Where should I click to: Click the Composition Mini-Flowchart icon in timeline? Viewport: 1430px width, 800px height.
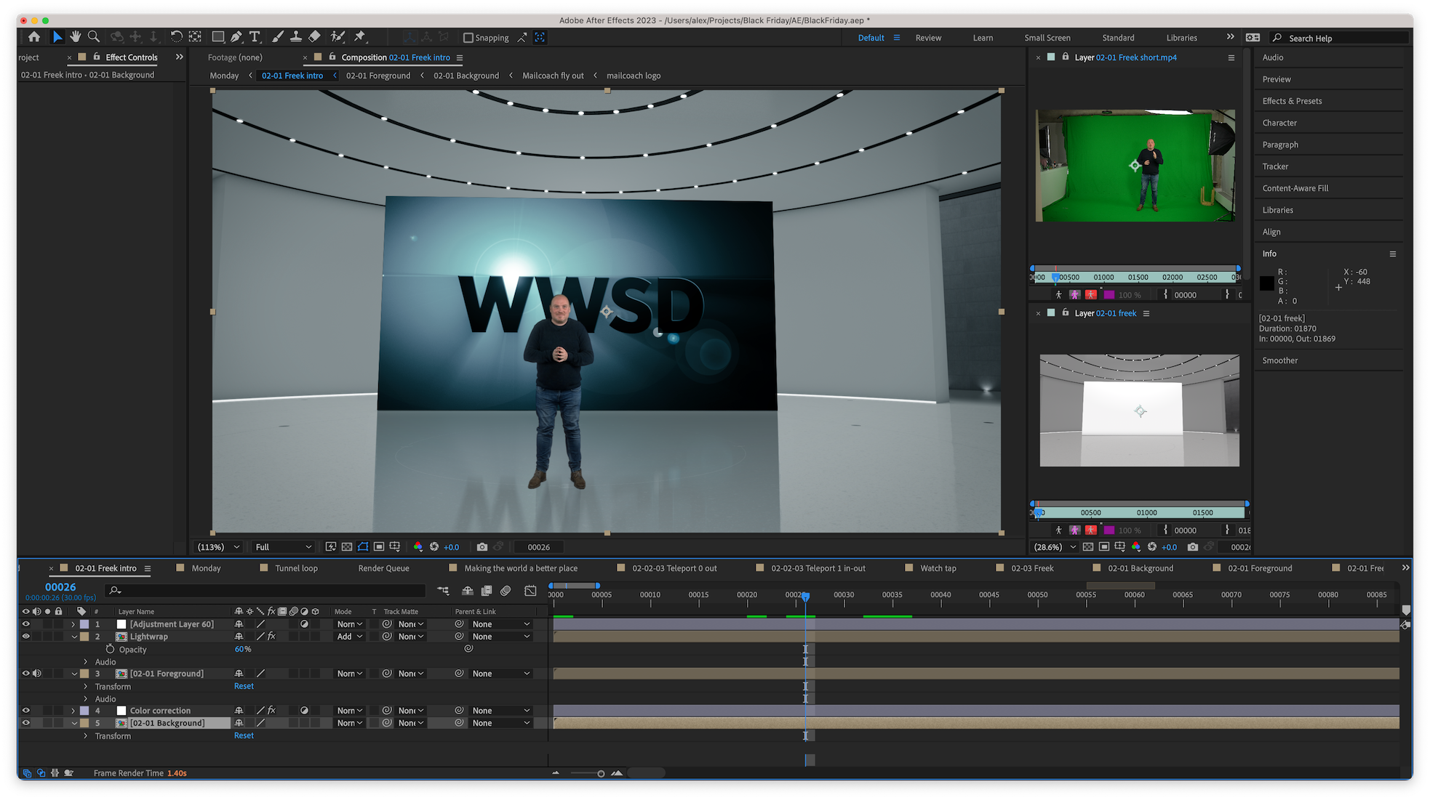[443, 591]
